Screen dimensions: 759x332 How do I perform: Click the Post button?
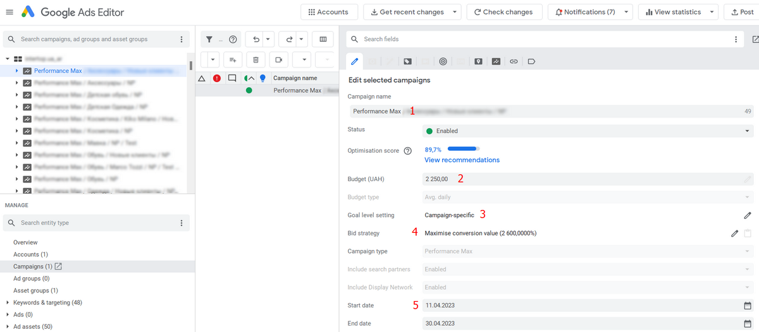(741, 12)
